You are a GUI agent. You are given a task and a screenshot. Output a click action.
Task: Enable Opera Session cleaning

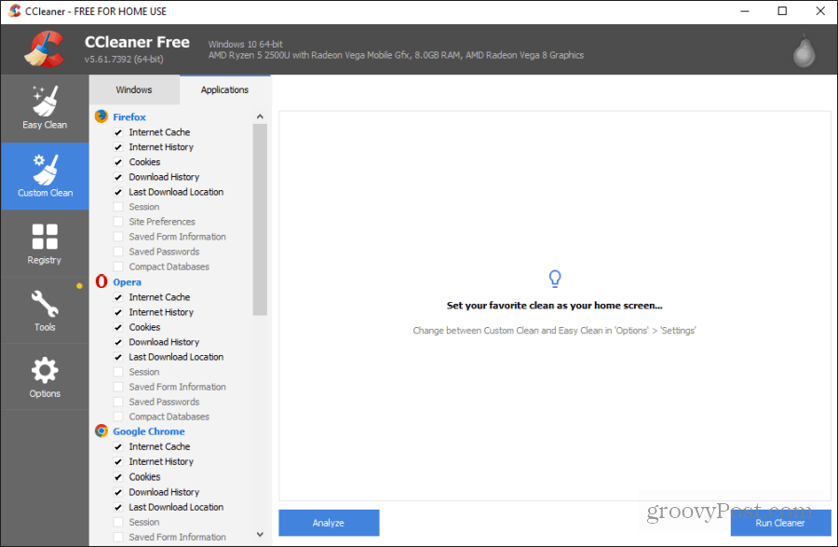[118, 372]
